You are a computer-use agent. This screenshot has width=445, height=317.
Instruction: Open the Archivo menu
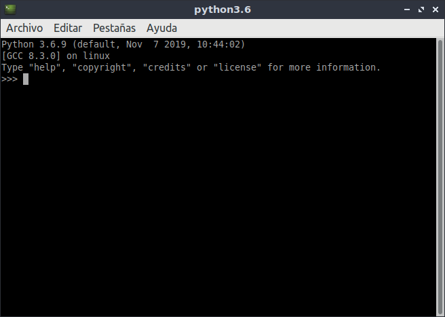tap(24, 28)
